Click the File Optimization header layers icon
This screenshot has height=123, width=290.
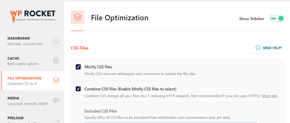pyautogui.click(x=78, y=17)
